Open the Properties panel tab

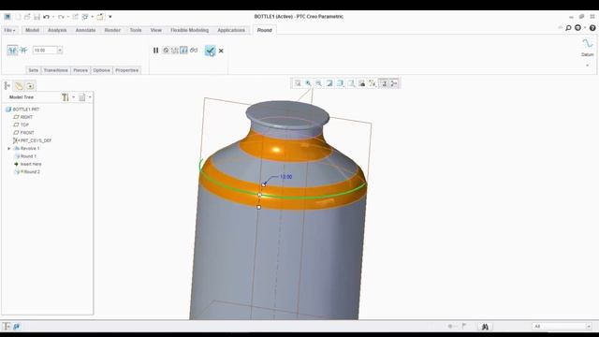pyautogui.click(x=127, y=70)
